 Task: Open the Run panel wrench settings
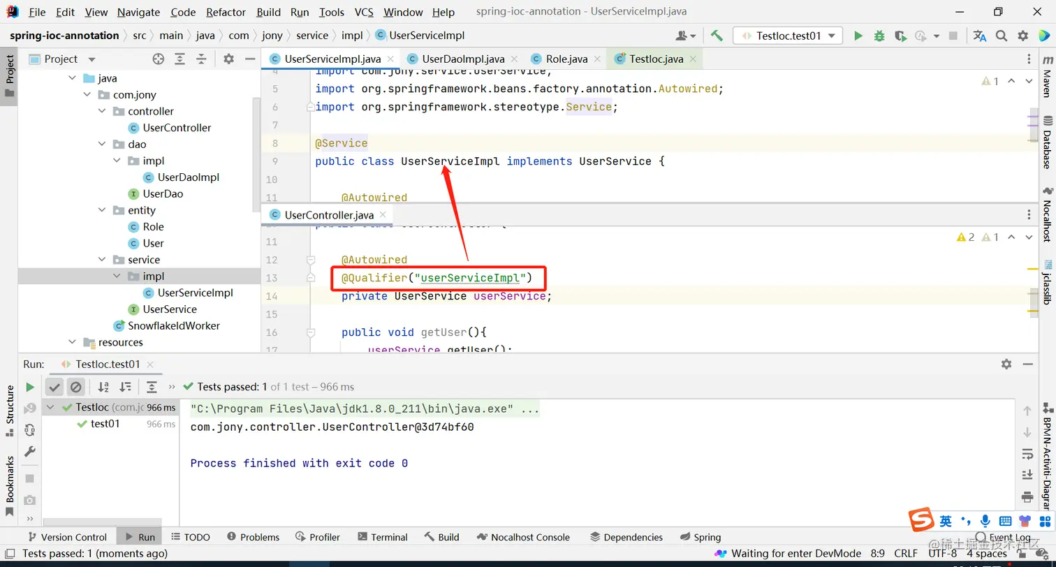click(x=30, y=452)
